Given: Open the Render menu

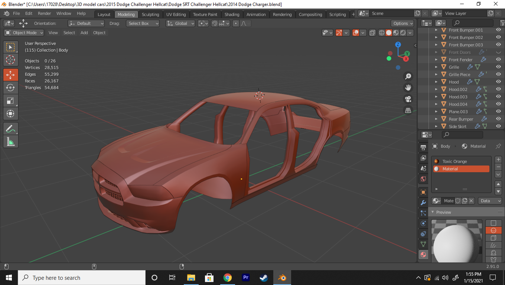Looking at the screenshot, I should (45, 13).
